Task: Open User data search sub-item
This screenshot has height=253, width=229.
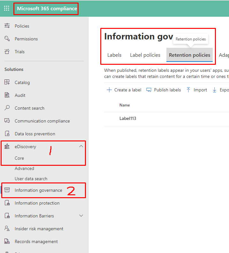Action: coord(31,179)
